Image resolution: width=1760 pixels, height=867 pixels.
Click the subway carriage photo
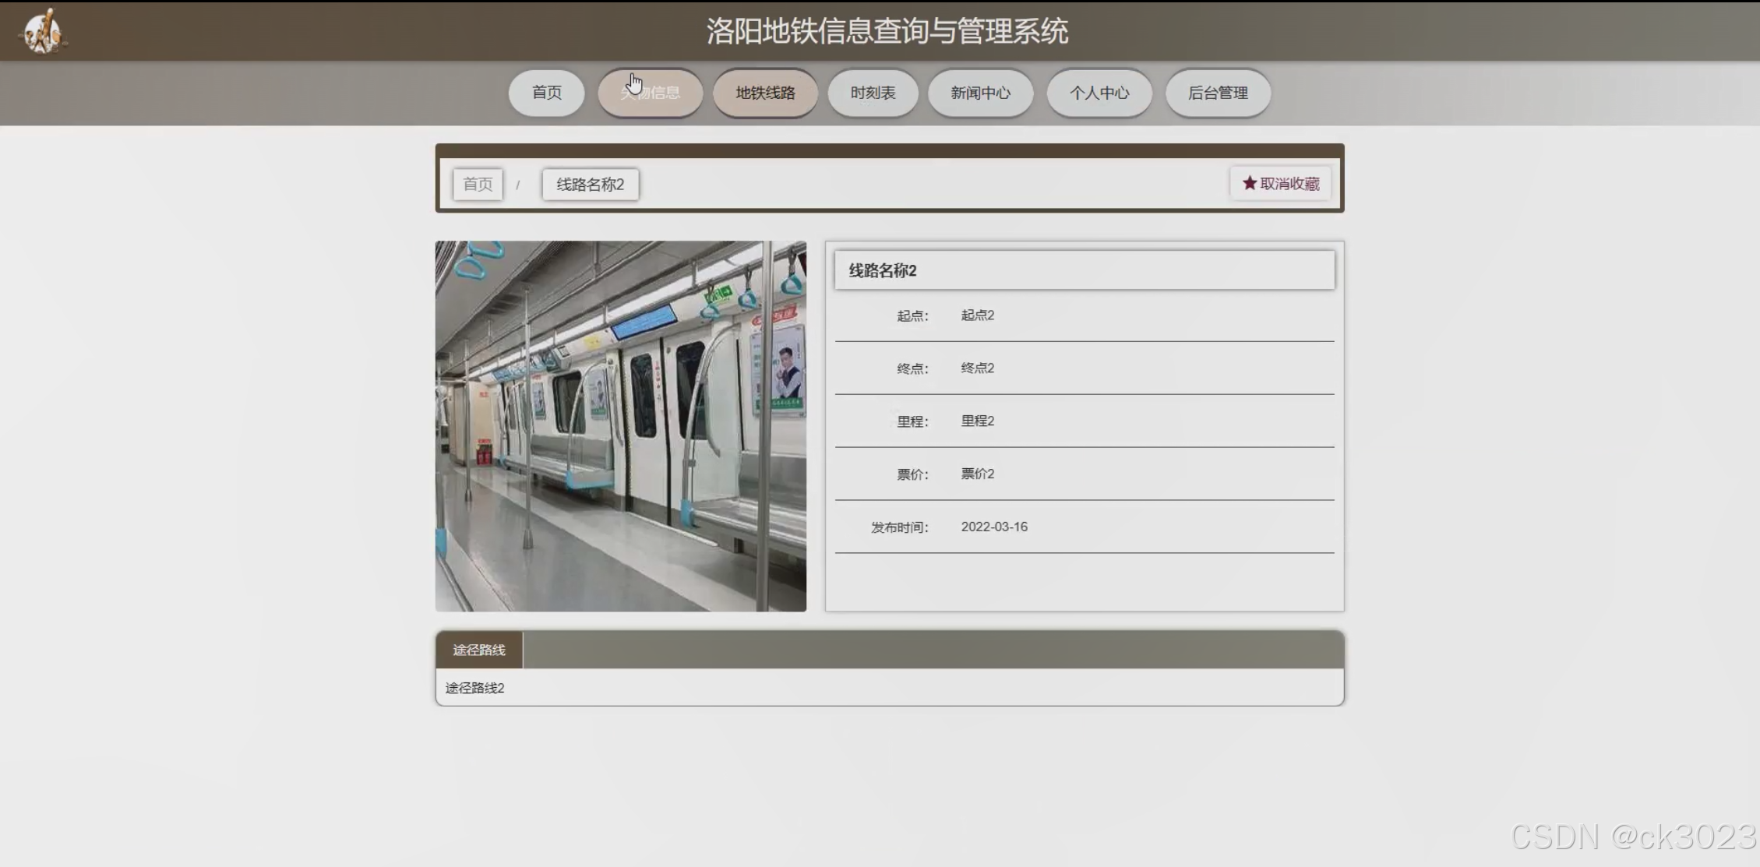tap(620, 426)
